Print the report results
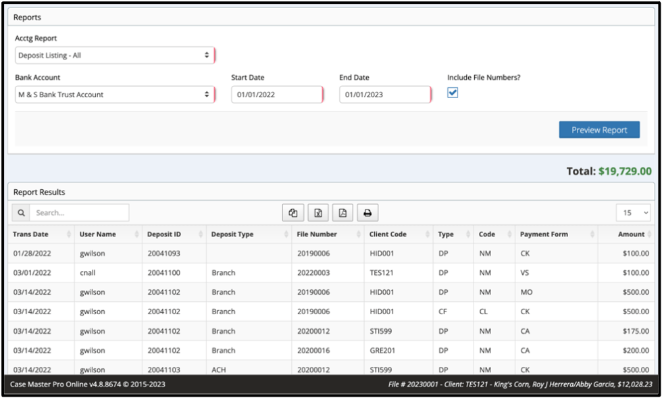 coord(367,212)
